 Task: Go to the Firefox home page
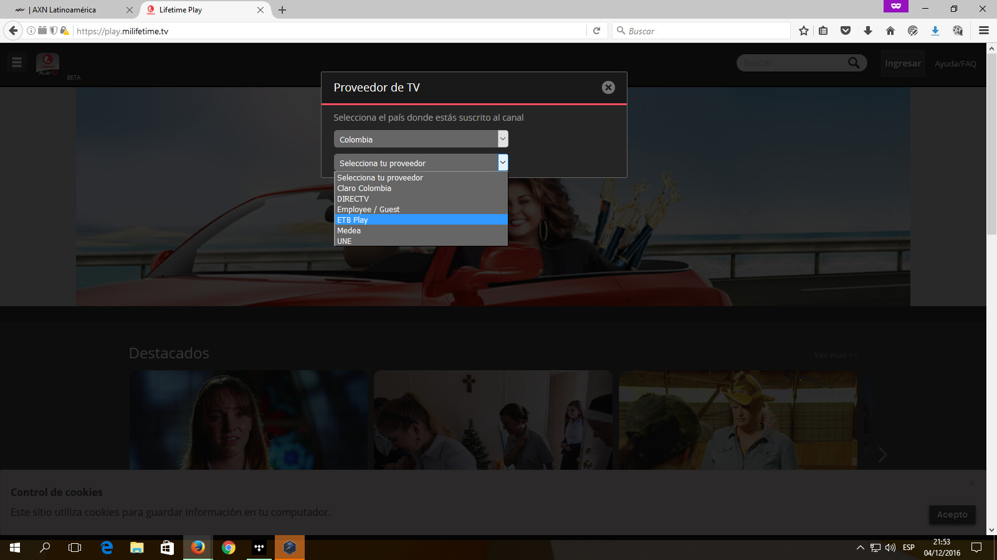(x=890, y=30)
